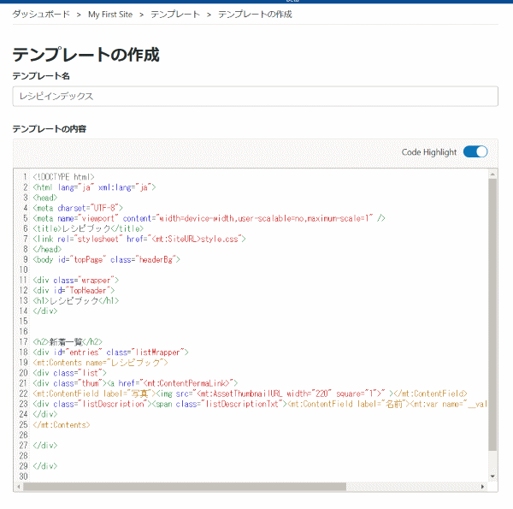Click line number 30 in gutter
This screenshot has height=509, width=513.
point(23,476)
